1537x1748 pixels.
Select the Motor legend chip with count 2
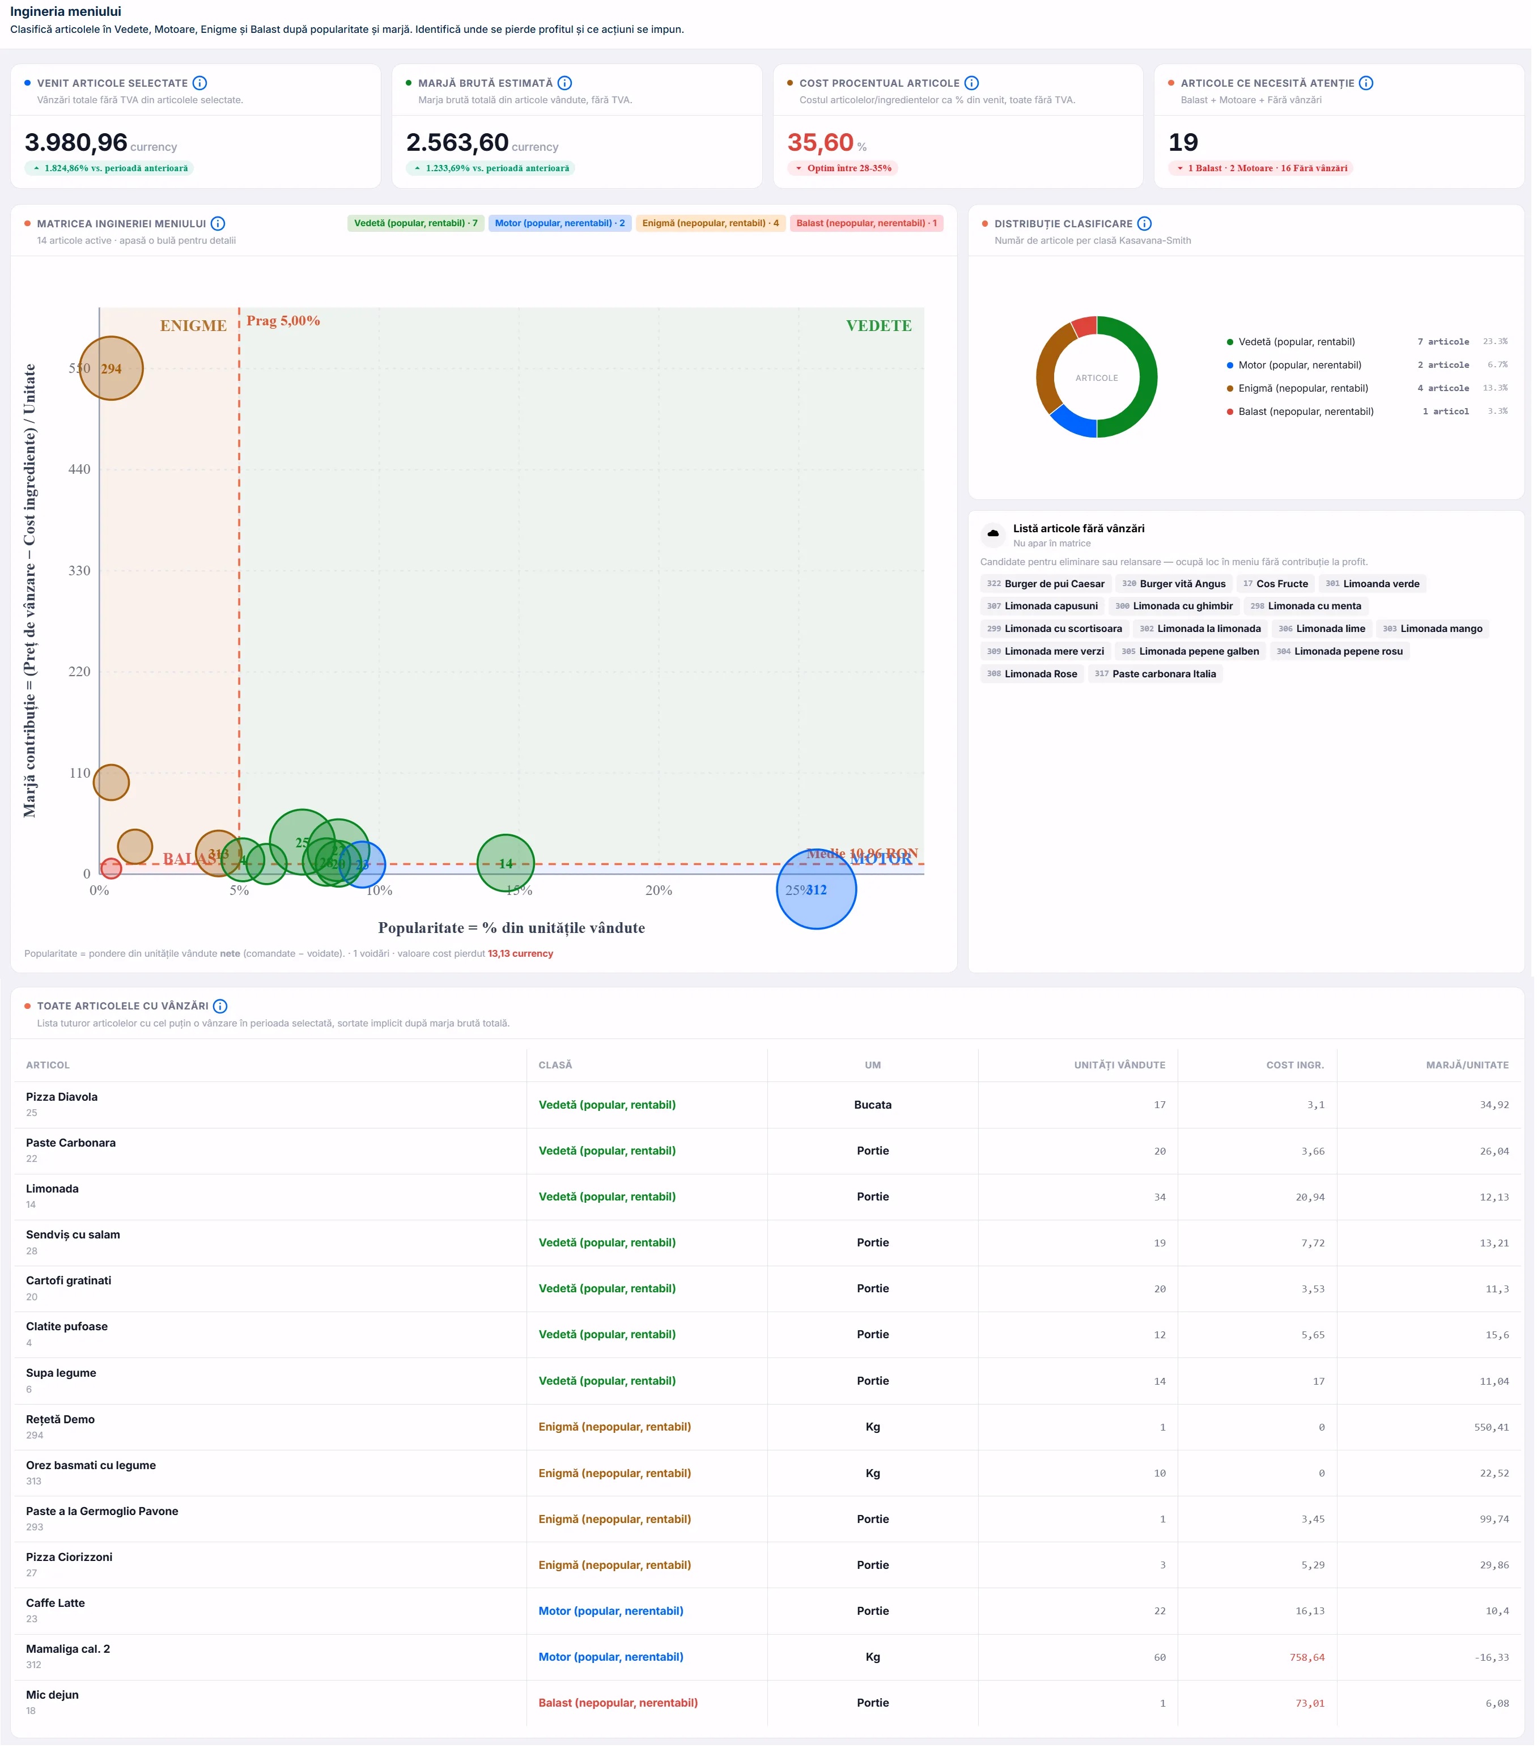pos(559,223)
